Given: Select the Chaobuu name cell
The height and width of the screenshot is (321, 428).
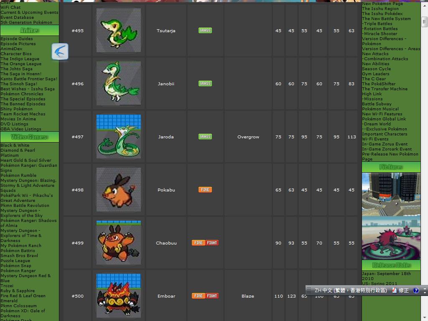Looking at the screenshot, I should 166,243.
